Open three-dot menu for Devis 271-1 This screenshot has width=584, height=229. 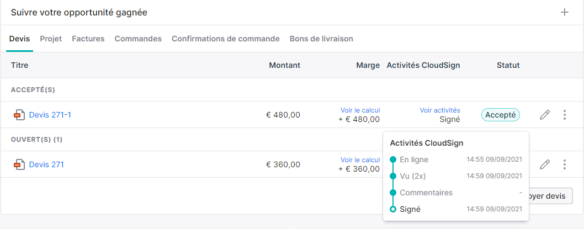(565, 115)
